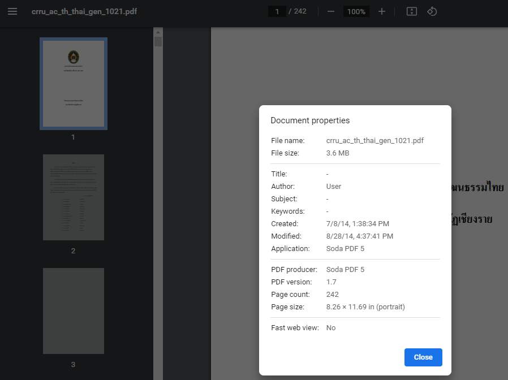
Task: Click the thumbnail sidebar scrollbar handle
Action: pos(158,42)
